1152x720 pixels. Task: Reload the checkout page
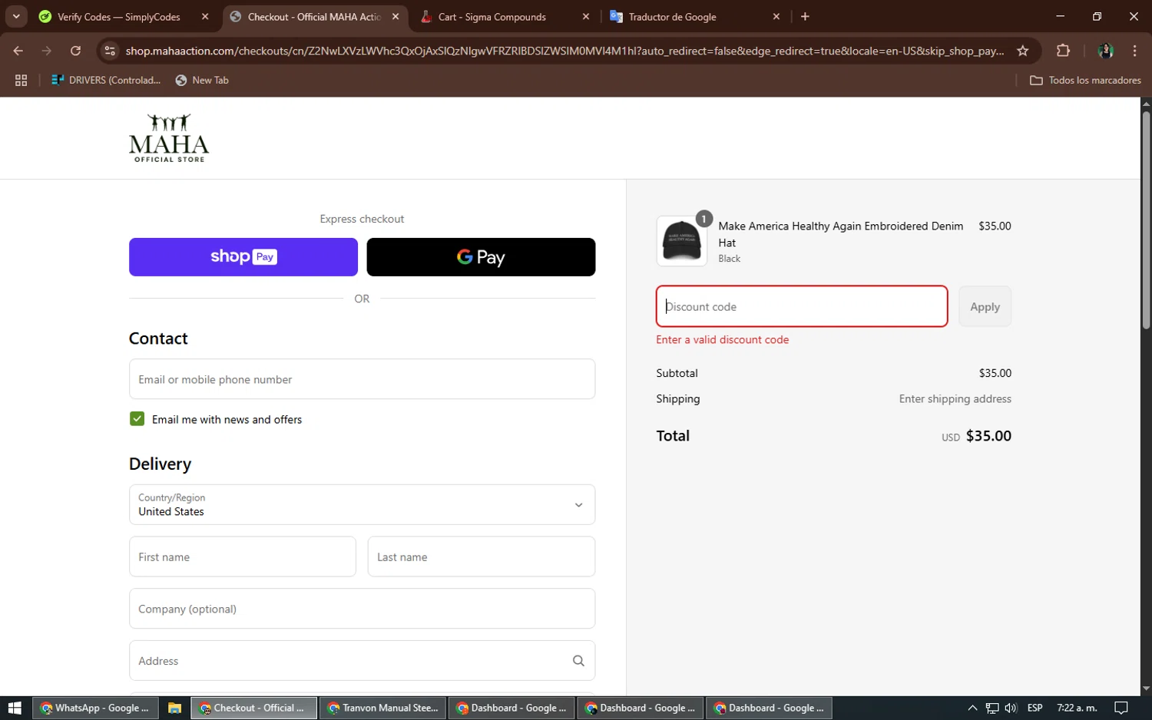click(75, 51)
